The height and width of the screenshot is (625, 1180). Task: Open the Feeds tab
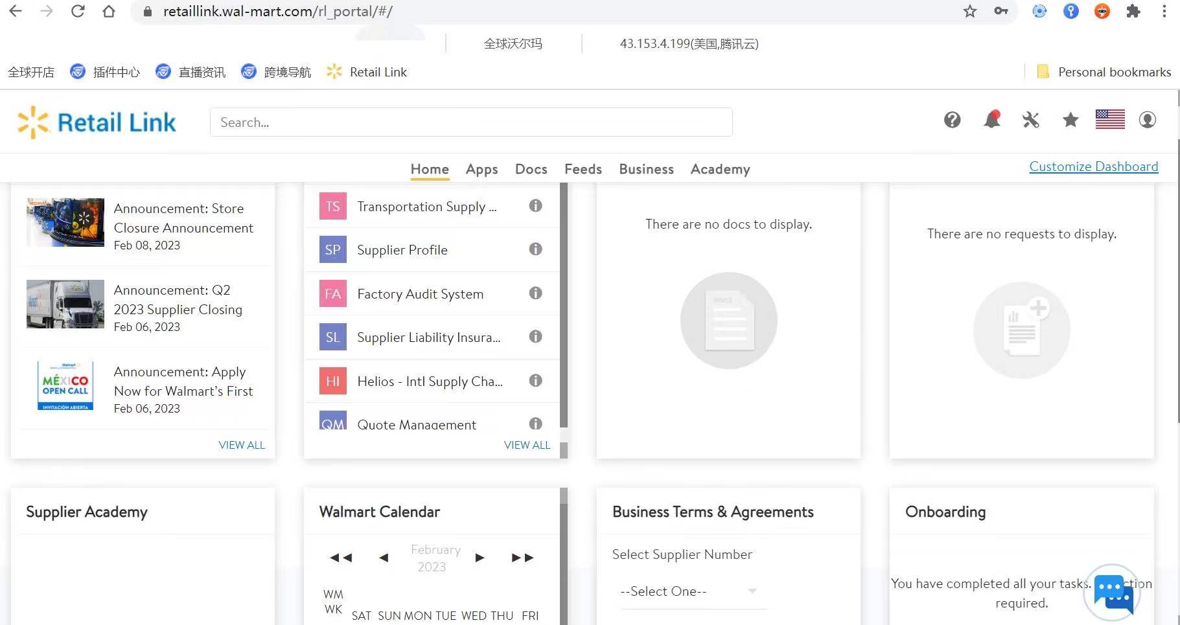(583, 169)
